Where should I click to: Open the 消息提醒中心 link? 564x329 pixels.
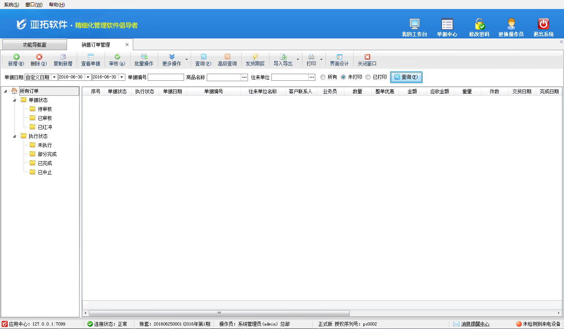(x=475, y=324)
